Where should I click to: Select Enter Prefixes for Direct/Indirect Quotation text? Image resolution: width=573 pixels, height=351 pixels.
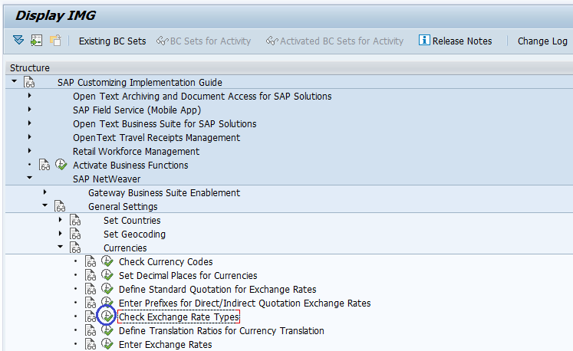[x=245, y=303]
